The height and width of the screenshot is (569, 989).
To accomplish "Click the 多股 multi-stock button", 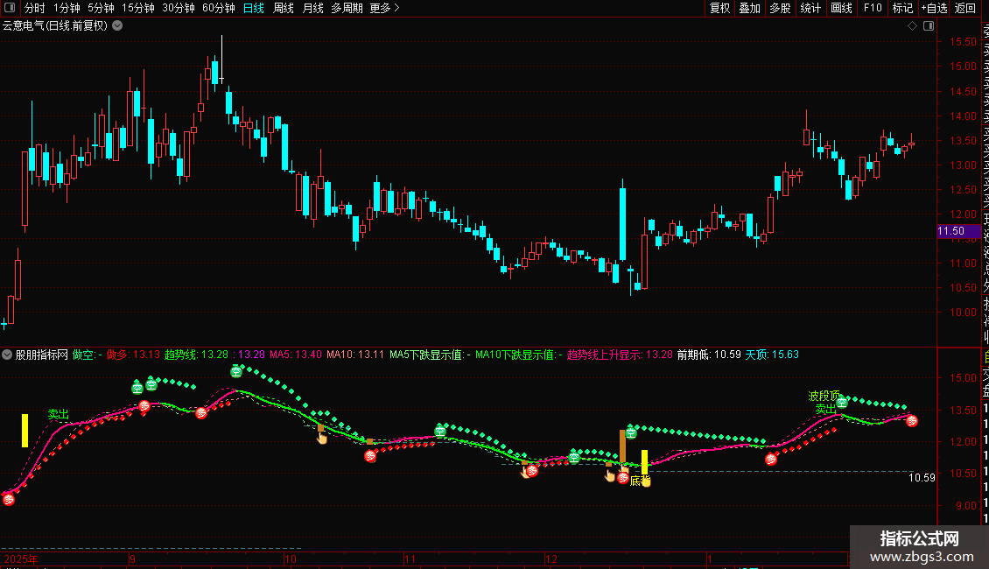I will point(780,8).
